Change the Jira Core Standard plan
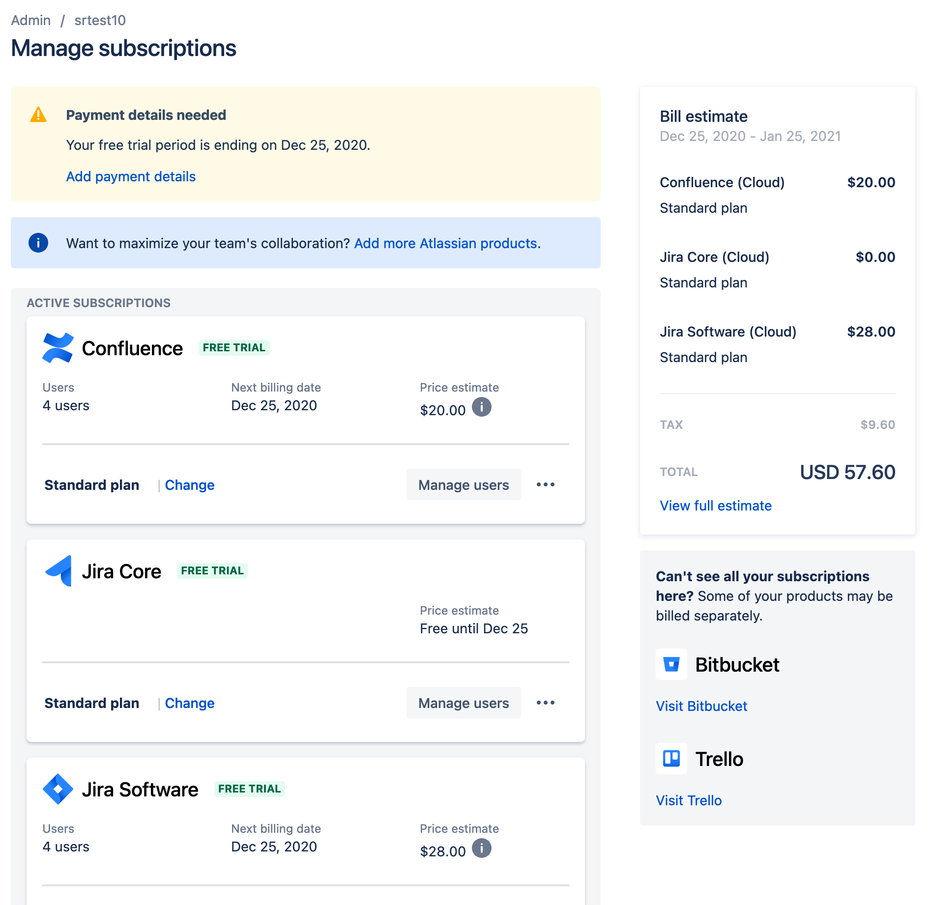Screen dimensions: 932x905 coord(190,703)
